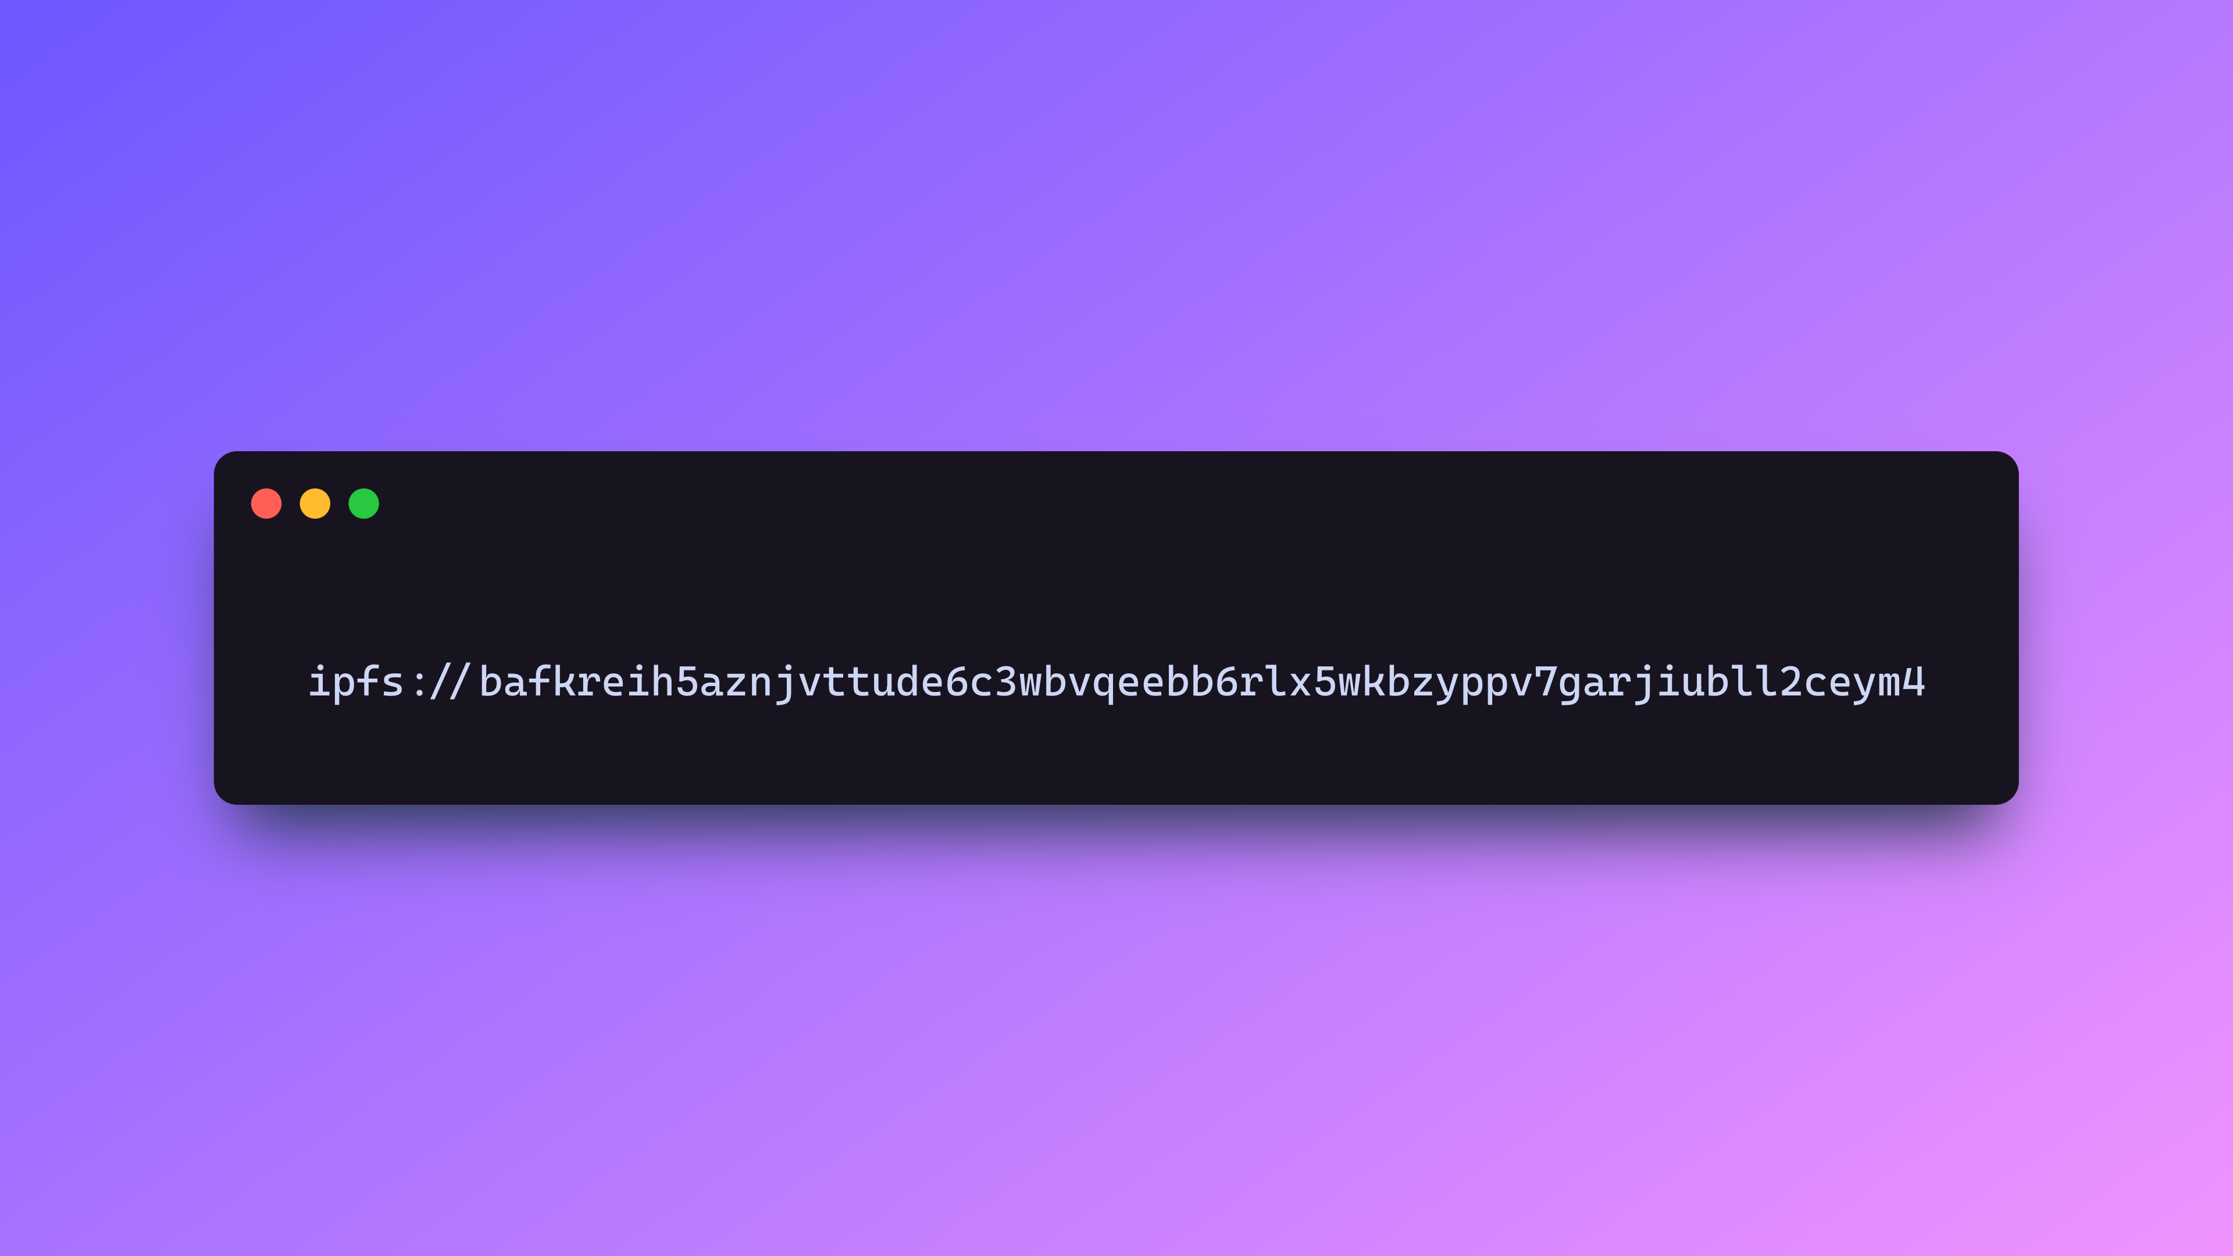The width and height of the screenshot is (2233, 1256).
Task: Click the digit 2 in the CID
Action: [1792, 682]
